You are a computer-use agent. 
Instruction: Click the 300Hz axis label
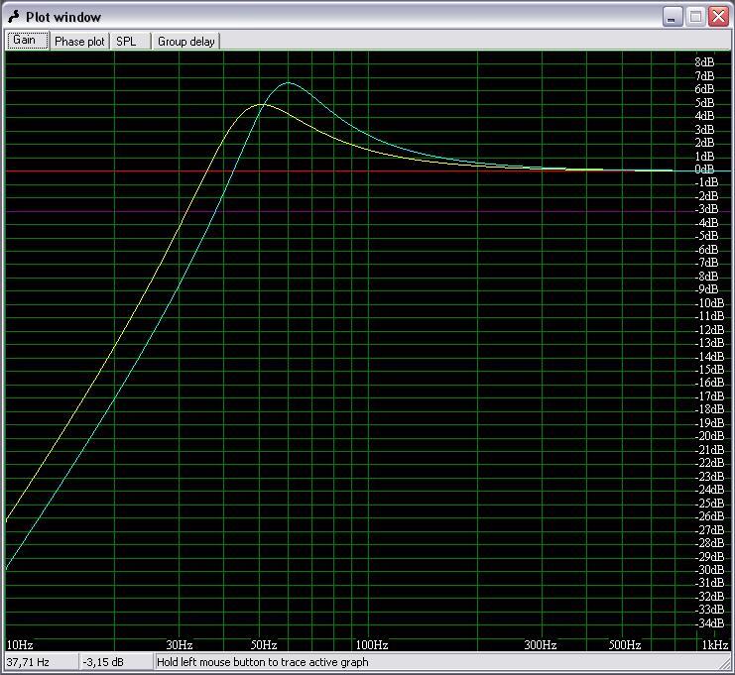pos(540,645)
